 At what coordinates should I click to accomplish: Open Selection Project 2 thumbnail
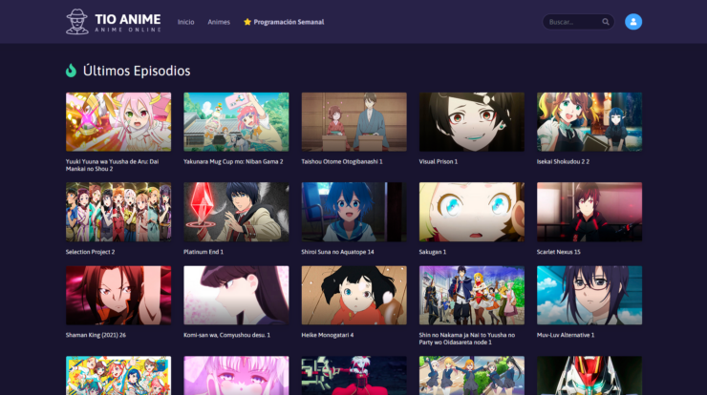tap(118, 212)
